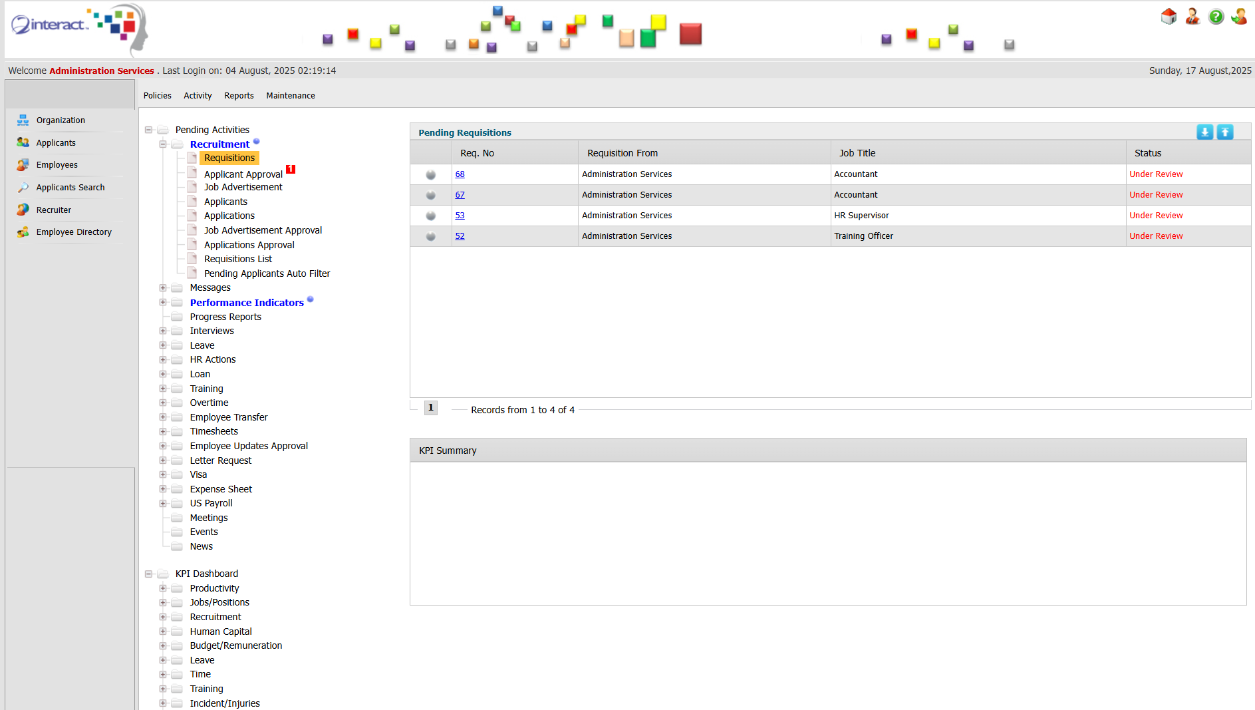Click the Job Advertisement document icon

(x=192, y=187)
